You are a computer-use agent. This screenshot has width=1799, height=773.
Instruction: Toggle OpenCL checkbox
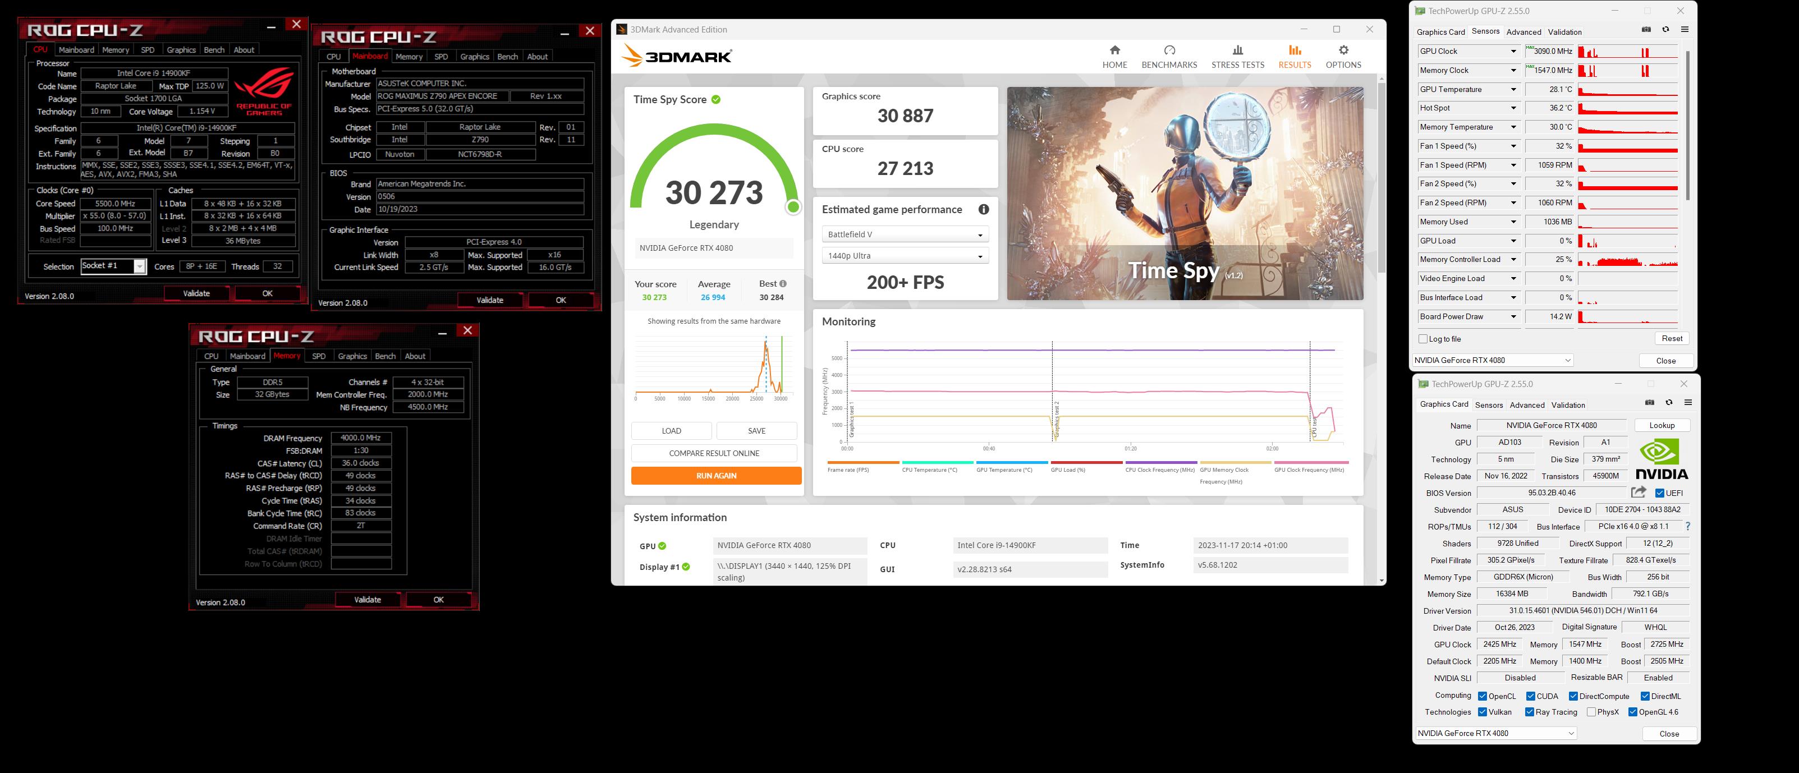(1482, 696)
